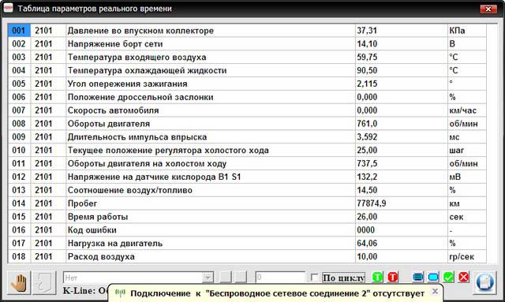Viewport: 505px width, 302px height.
Task: Click the wireless network icon in the balloon
Action: tap(120, 293)
